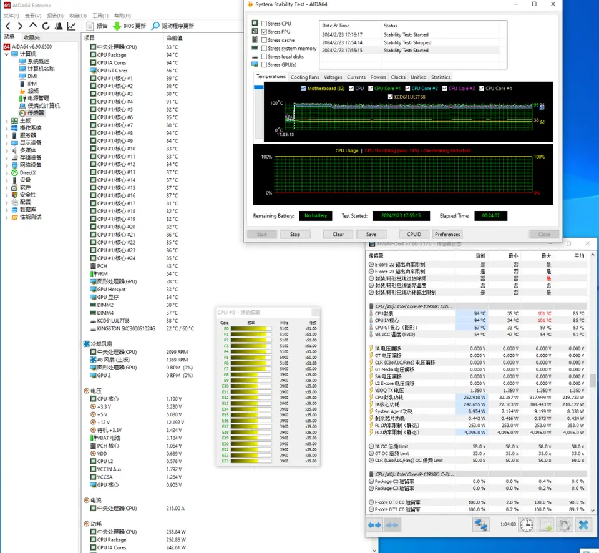Uncheck the Stress FPU checkbox

(x=264, y=32)
